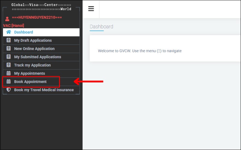Open Book my Travel Medical Insurance
241x150 pixels.
point(44,90)
